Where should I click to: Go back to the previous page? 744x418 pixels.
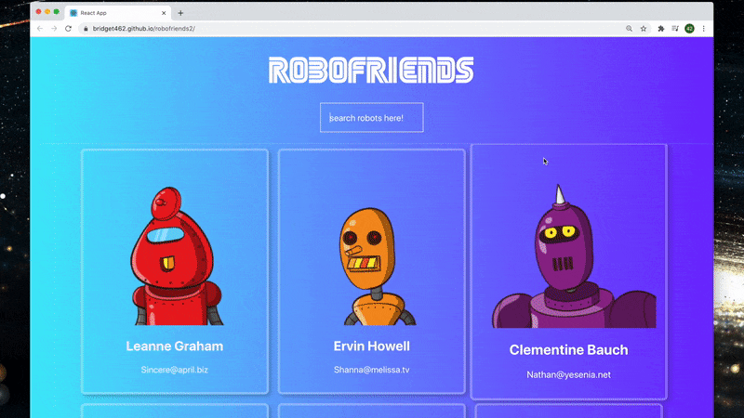[x=40, y=29]
